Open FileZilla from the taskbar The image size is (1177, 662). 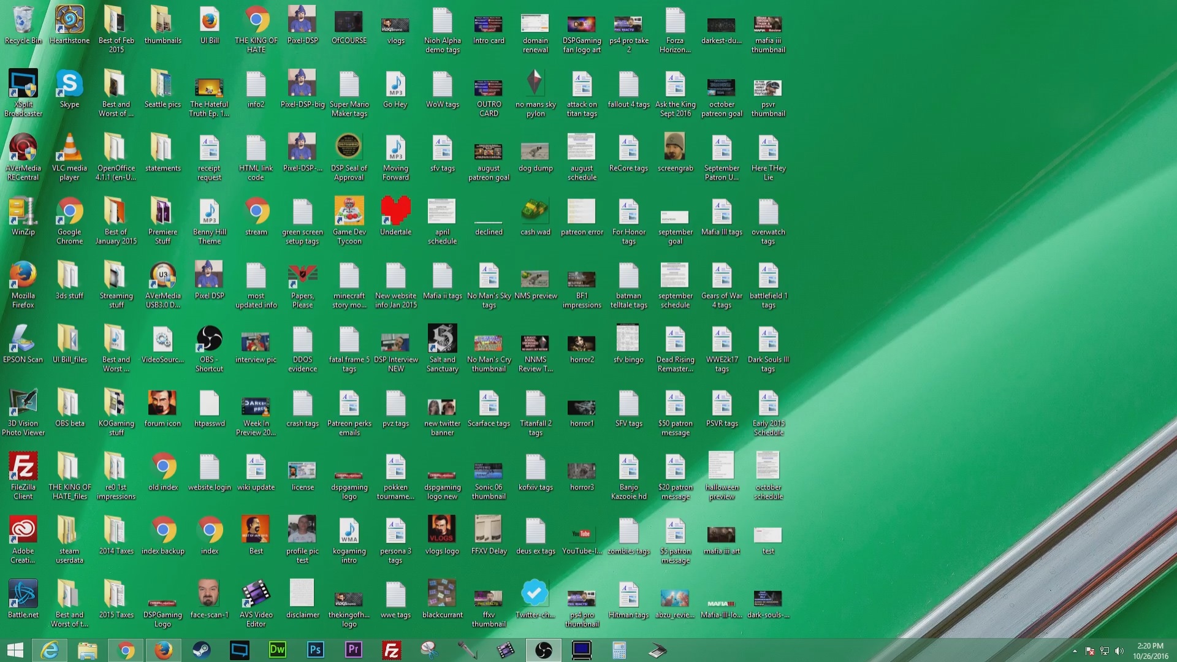coord(391,650)
